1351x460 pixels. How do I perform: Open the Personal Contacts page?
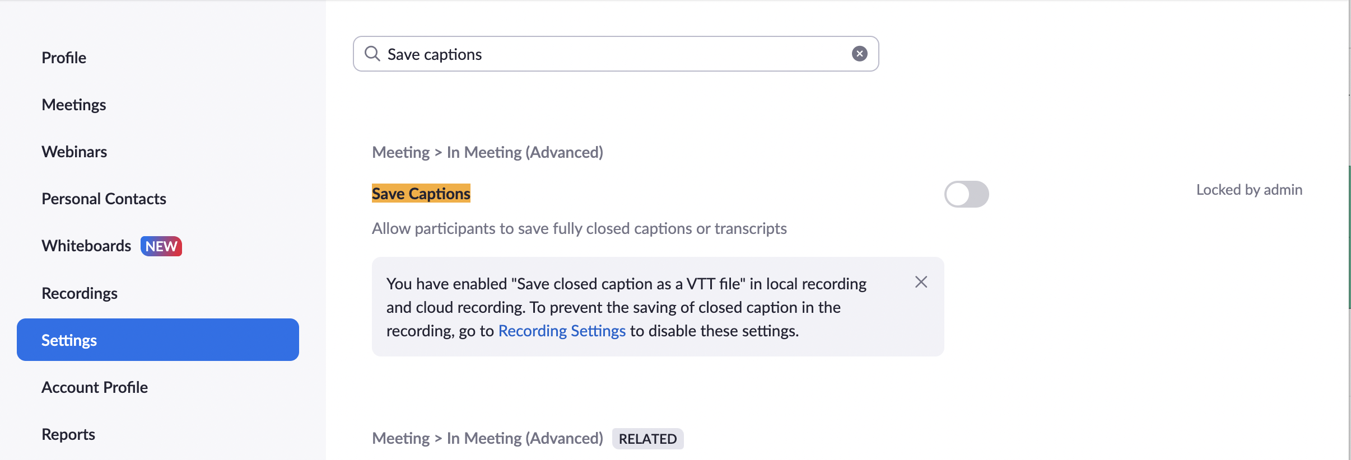click(104, 199)
